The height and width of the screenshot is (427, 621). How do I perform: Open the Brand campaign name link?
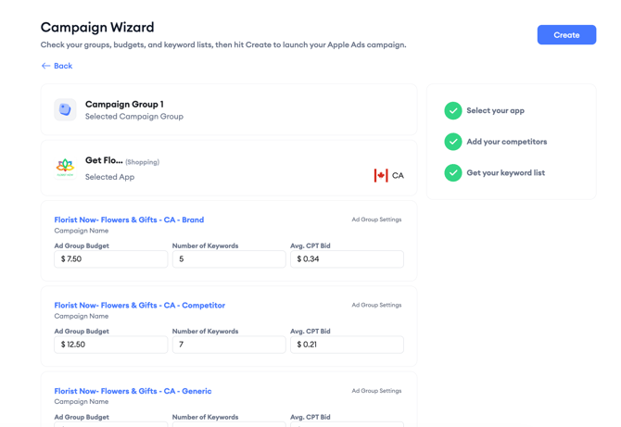point(129,220)
